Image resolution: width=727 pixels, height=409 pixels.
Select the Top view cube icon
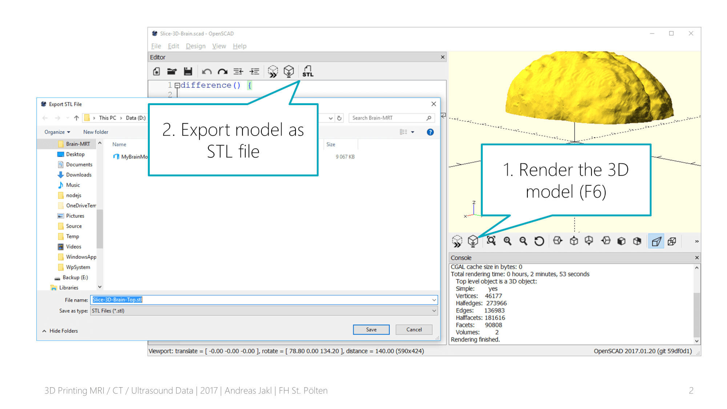pos(574,241)
